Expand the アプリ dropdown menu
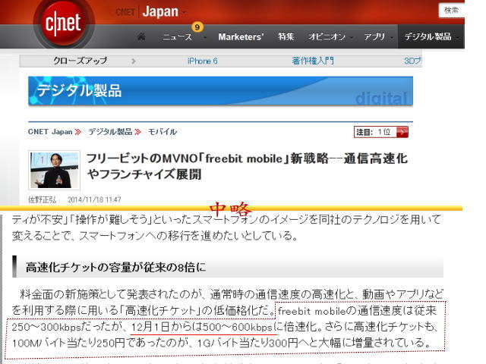486x364 pixels. point(376,36)
